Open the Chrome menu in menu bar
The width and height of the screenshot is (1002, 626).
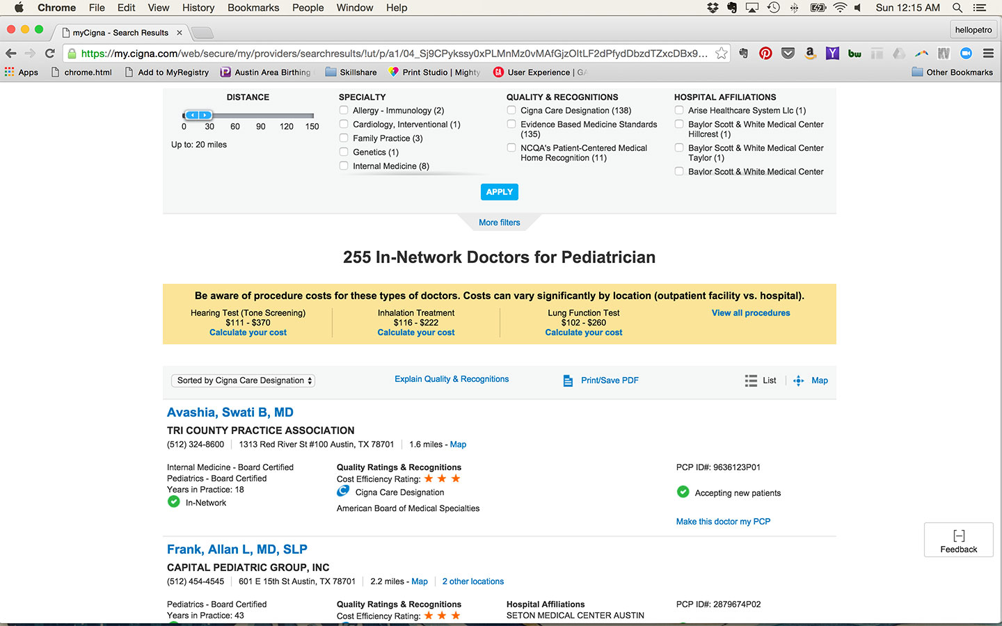pos(56,8)
